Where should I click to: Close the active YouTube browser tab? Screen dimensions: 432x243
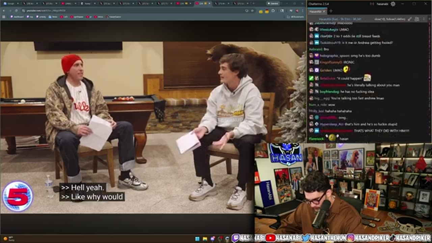point(210,3)
